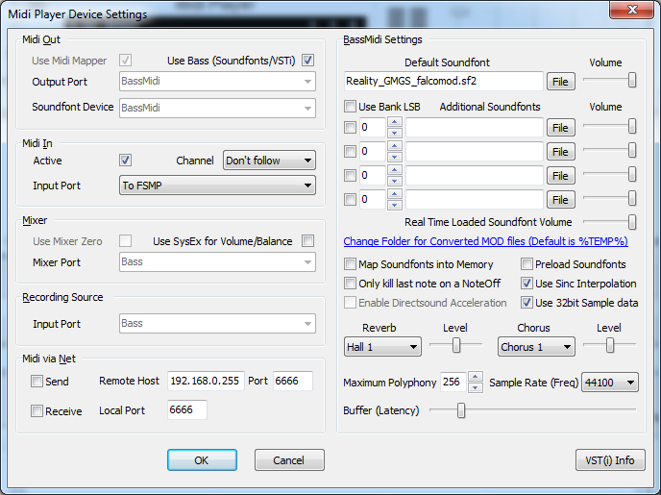Screen dimensions: 661x495
Task: Open the Sample Rate 44100 dropdown
Action: point(609,383)
